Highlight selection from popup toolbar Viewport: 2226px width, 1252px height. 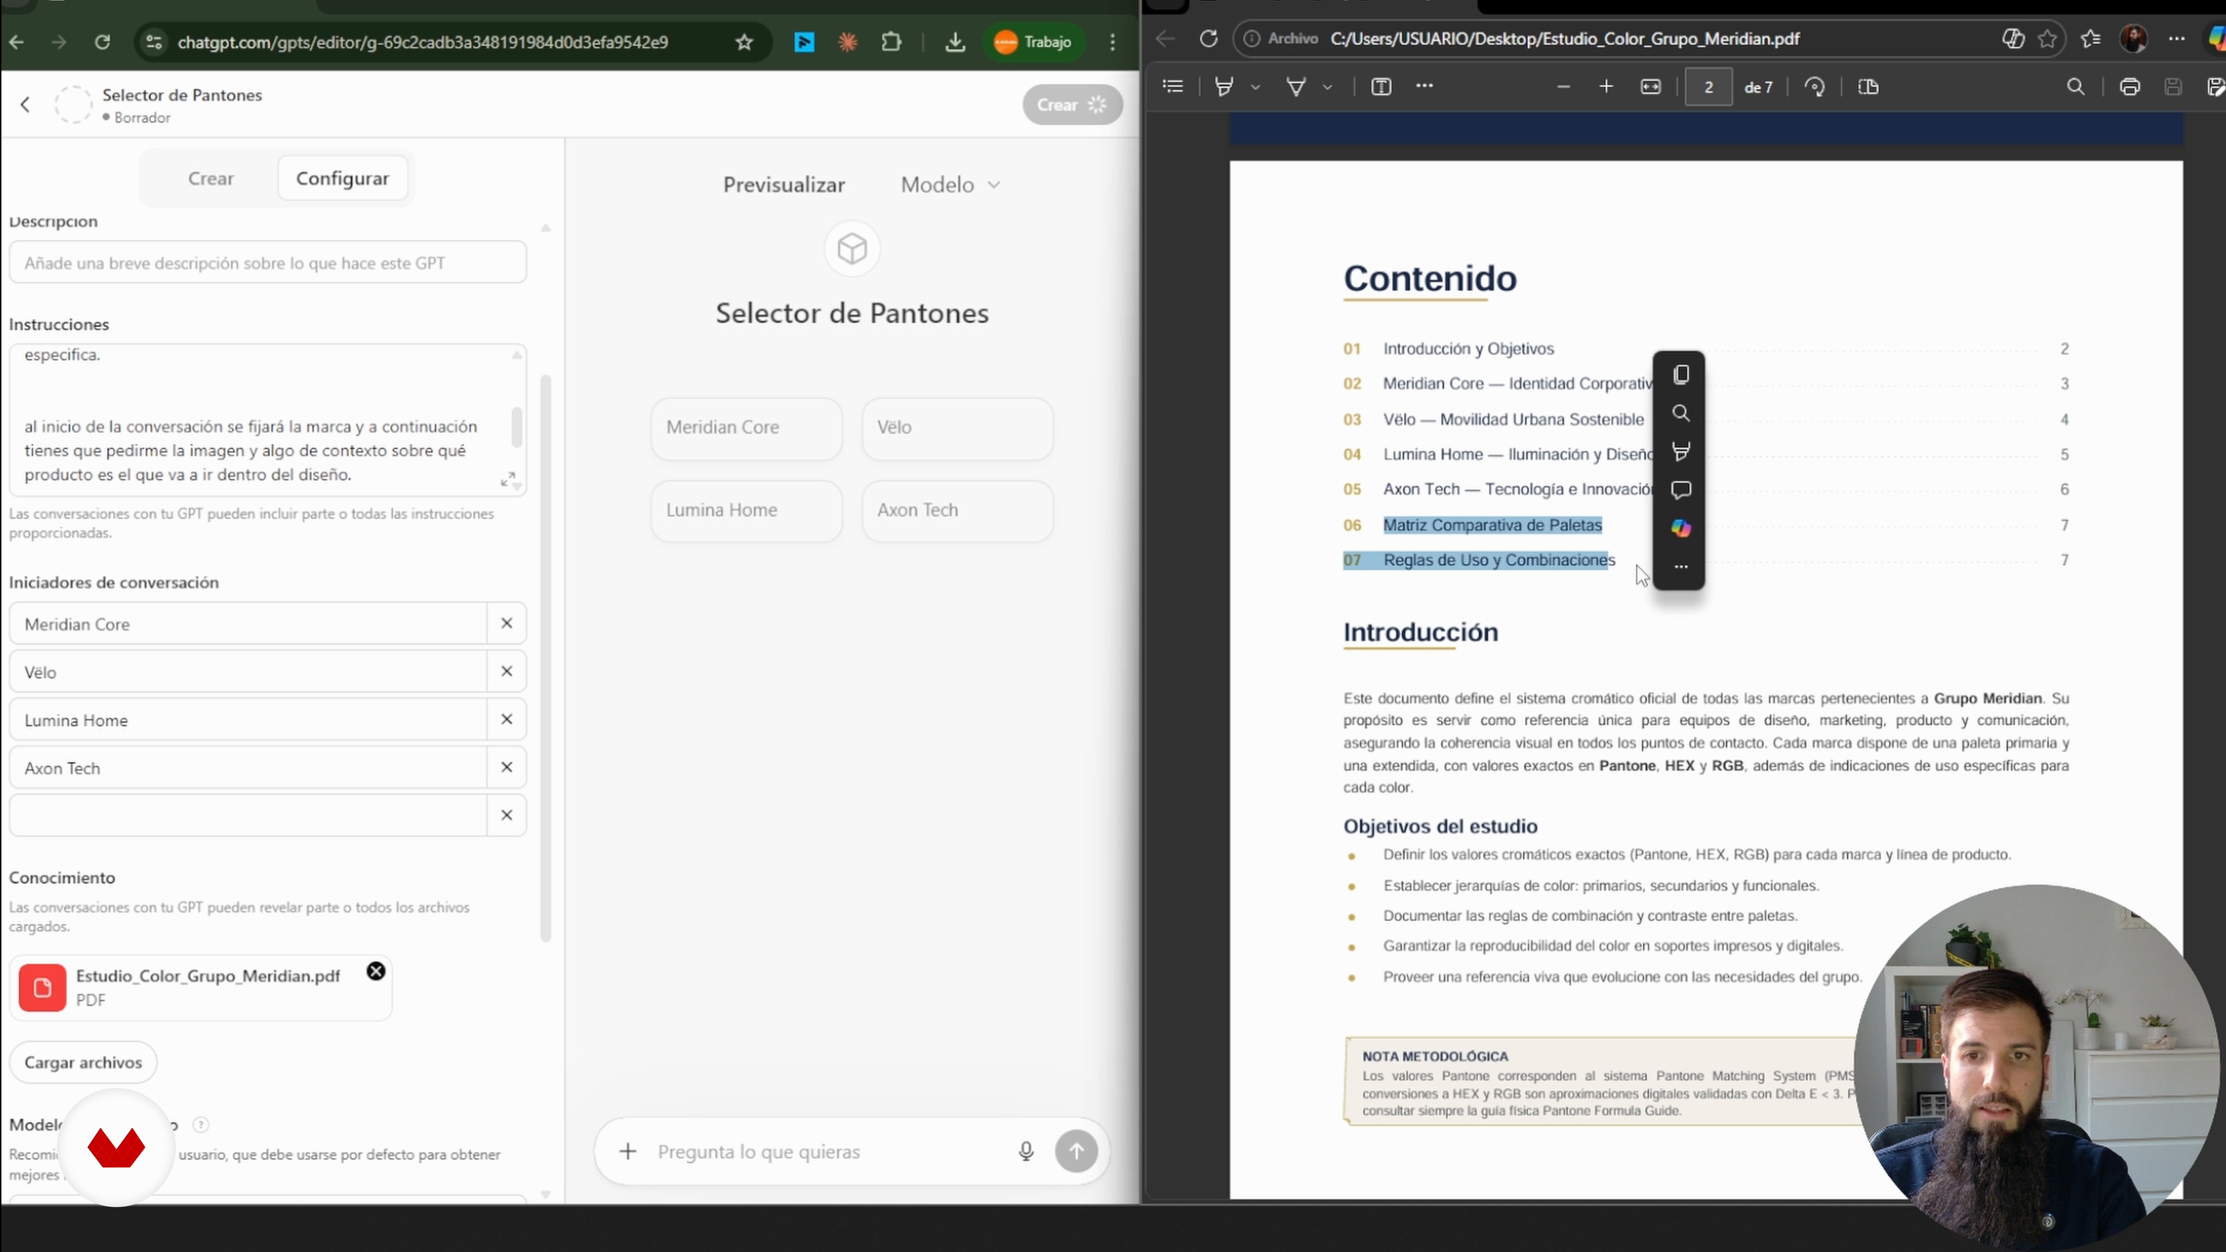(x=1680, y=451)
